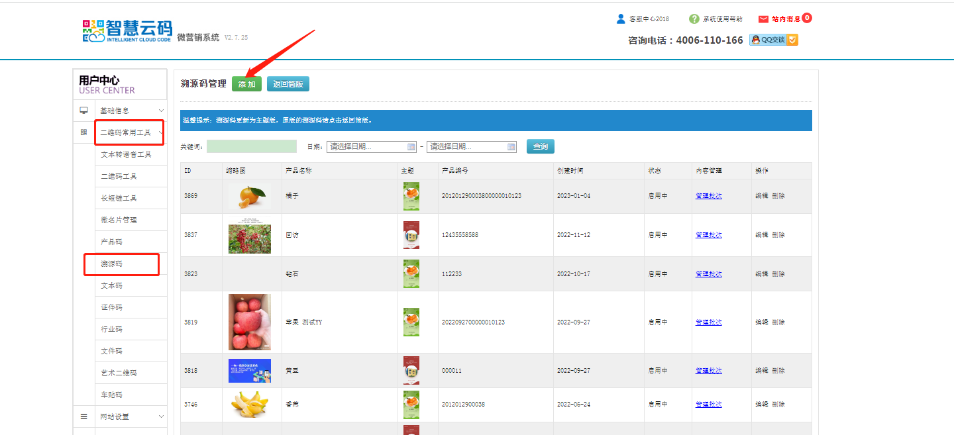The height and width of the screenshot is (435, 954).
Task: Open 站内消息 red envelope icon
Action: (763, 19)
